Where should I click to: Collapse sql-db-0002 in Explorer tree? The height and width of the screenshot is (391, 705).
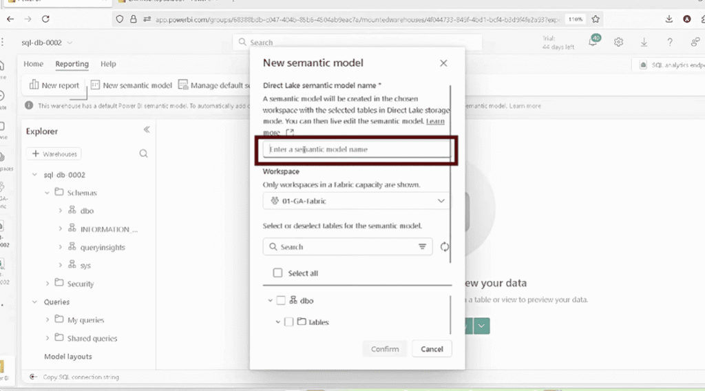pos(34,174)
